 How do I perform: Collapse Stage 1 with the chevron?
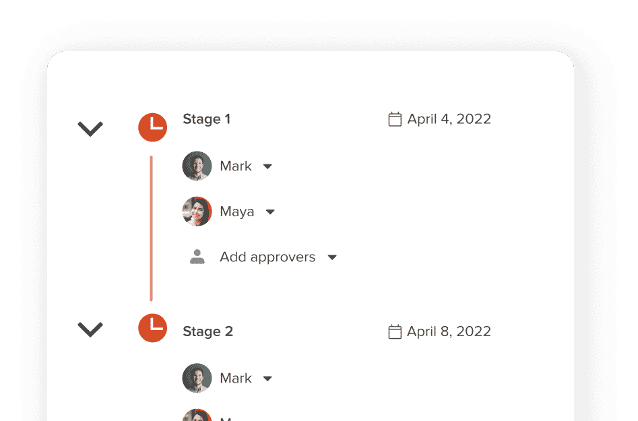click(90, 129)
